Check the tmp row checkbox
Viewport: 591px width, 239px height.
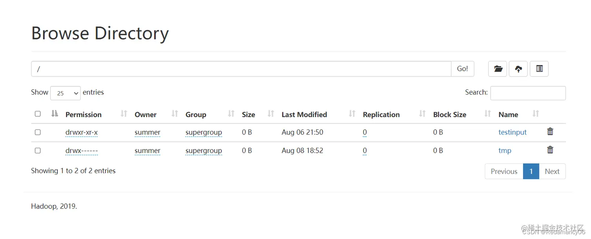coord(38,150)
